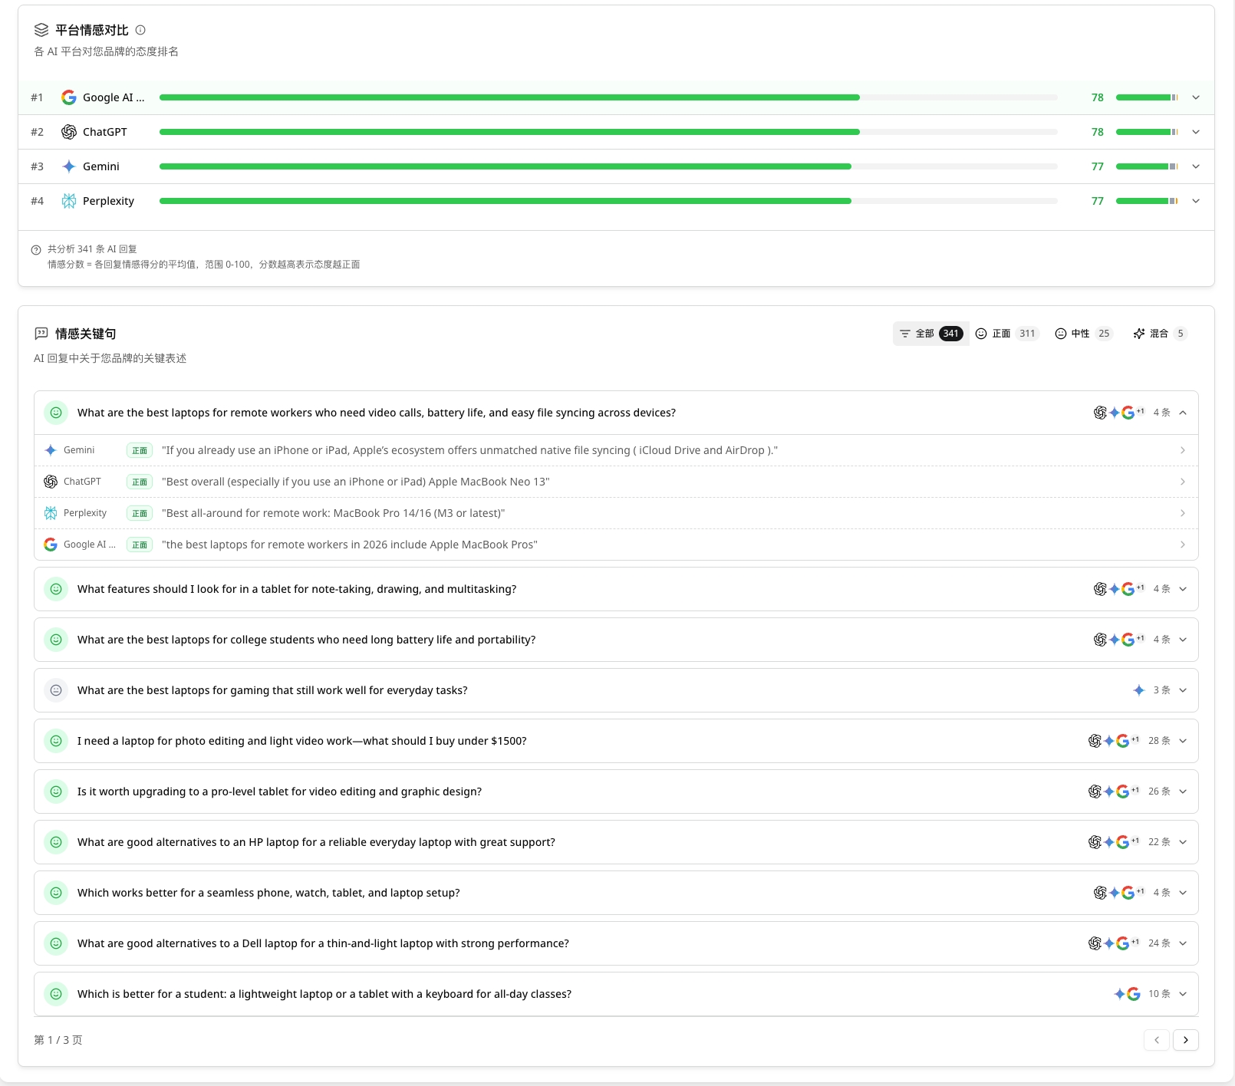Expand the seamless phone, watch, tablet setup question
The image size is (1235, 1086).
tap(1183, 893)
